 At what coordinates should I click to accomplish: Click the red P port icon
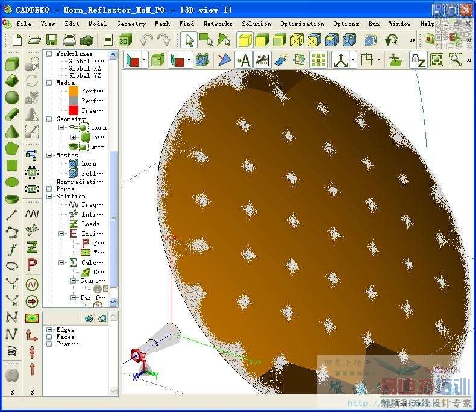point(32,264)
